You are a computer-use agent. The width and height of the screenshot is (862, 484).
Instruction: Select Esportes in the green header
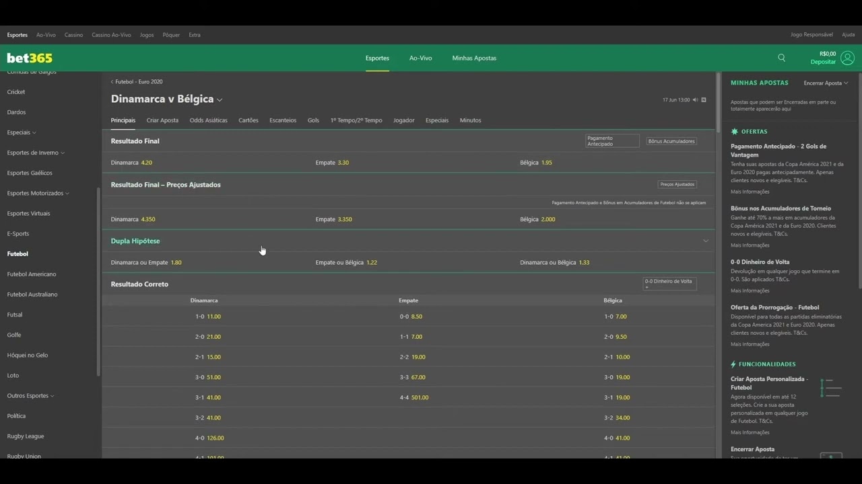377,58
